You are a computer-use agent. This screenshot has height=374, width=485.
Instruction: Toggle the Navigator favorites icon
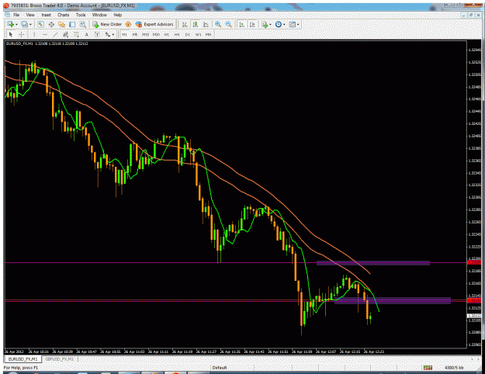tap(61, 24)
